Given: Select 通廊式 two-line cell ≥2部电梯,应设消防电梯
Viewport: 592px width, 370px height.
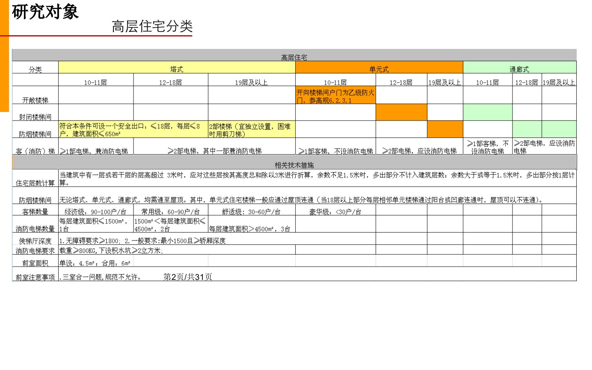Looking at the screenshot, I should coord(544,147).
